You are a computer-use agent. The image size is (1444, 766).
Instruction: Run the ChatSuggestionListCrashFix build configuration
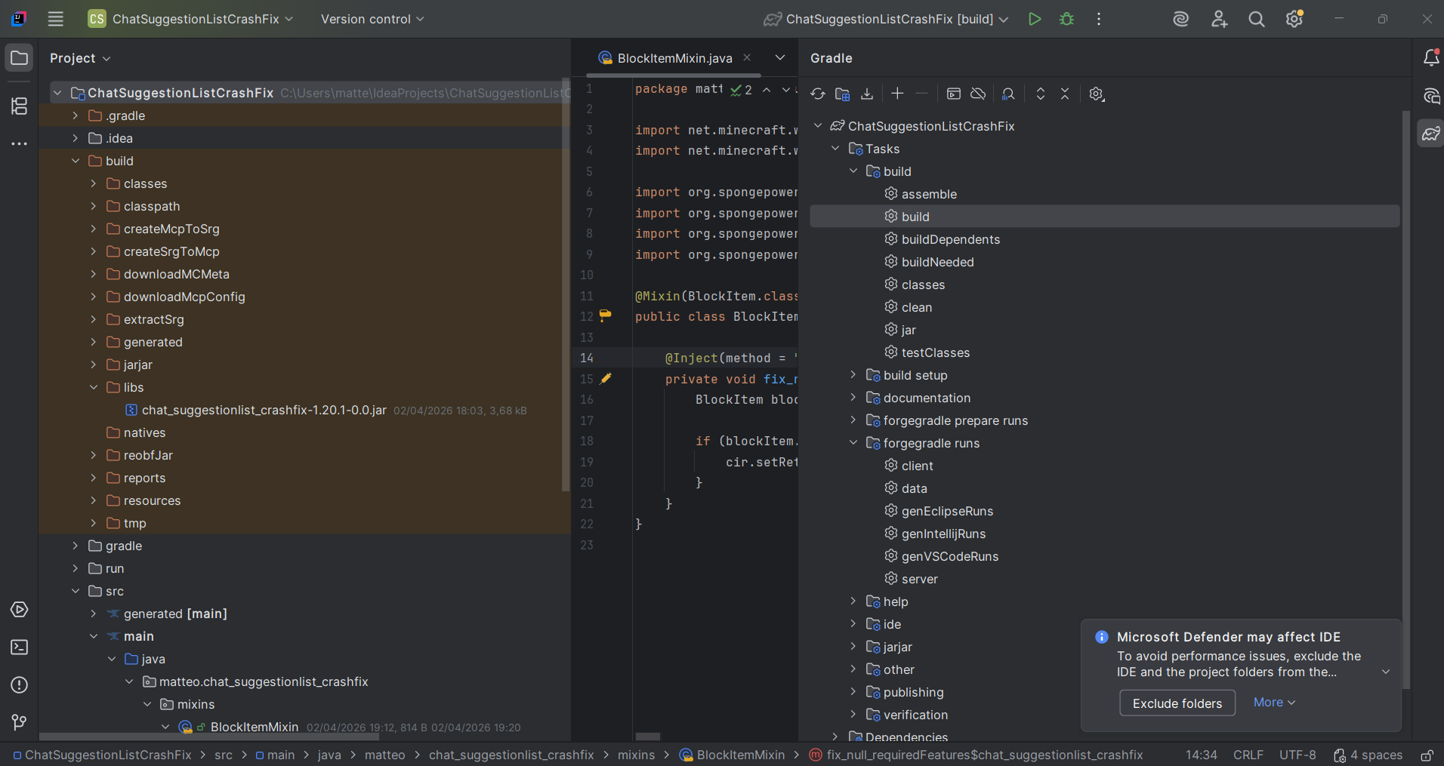click(x=1035, y=19)
